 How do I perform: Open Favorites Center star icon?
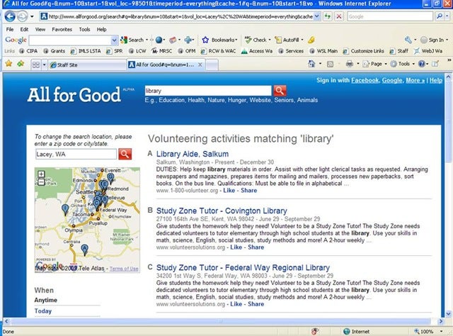click(x=8, y=64)
